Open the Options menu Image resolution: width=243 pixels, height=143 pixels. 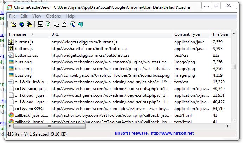pos(53,16)
